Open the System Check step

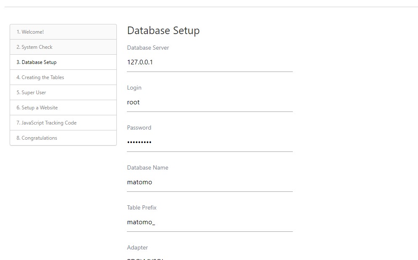(x=34, y=47)
